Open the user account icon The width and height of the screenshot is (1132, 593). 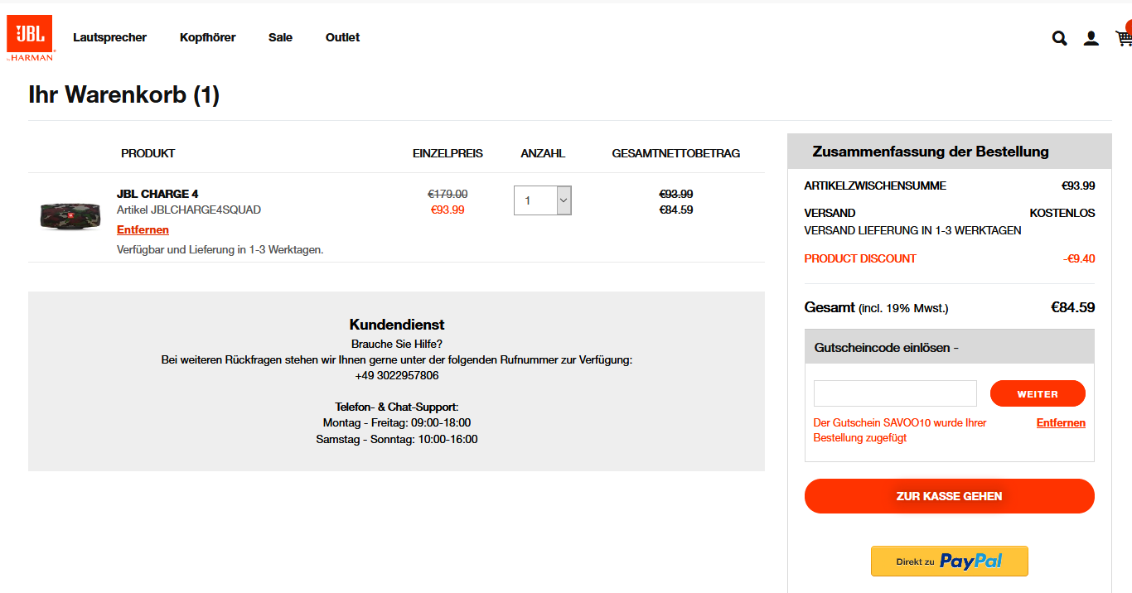[x=1091, y=38]
